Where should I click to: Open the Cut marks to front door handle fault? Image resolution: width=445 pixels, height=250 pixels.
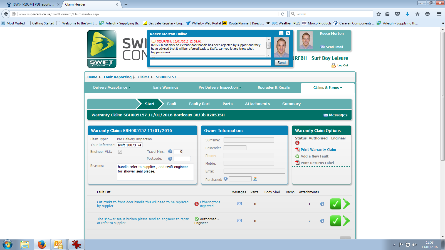[143, 204]
